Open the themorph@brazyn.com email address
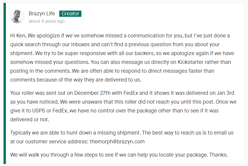 117,142
